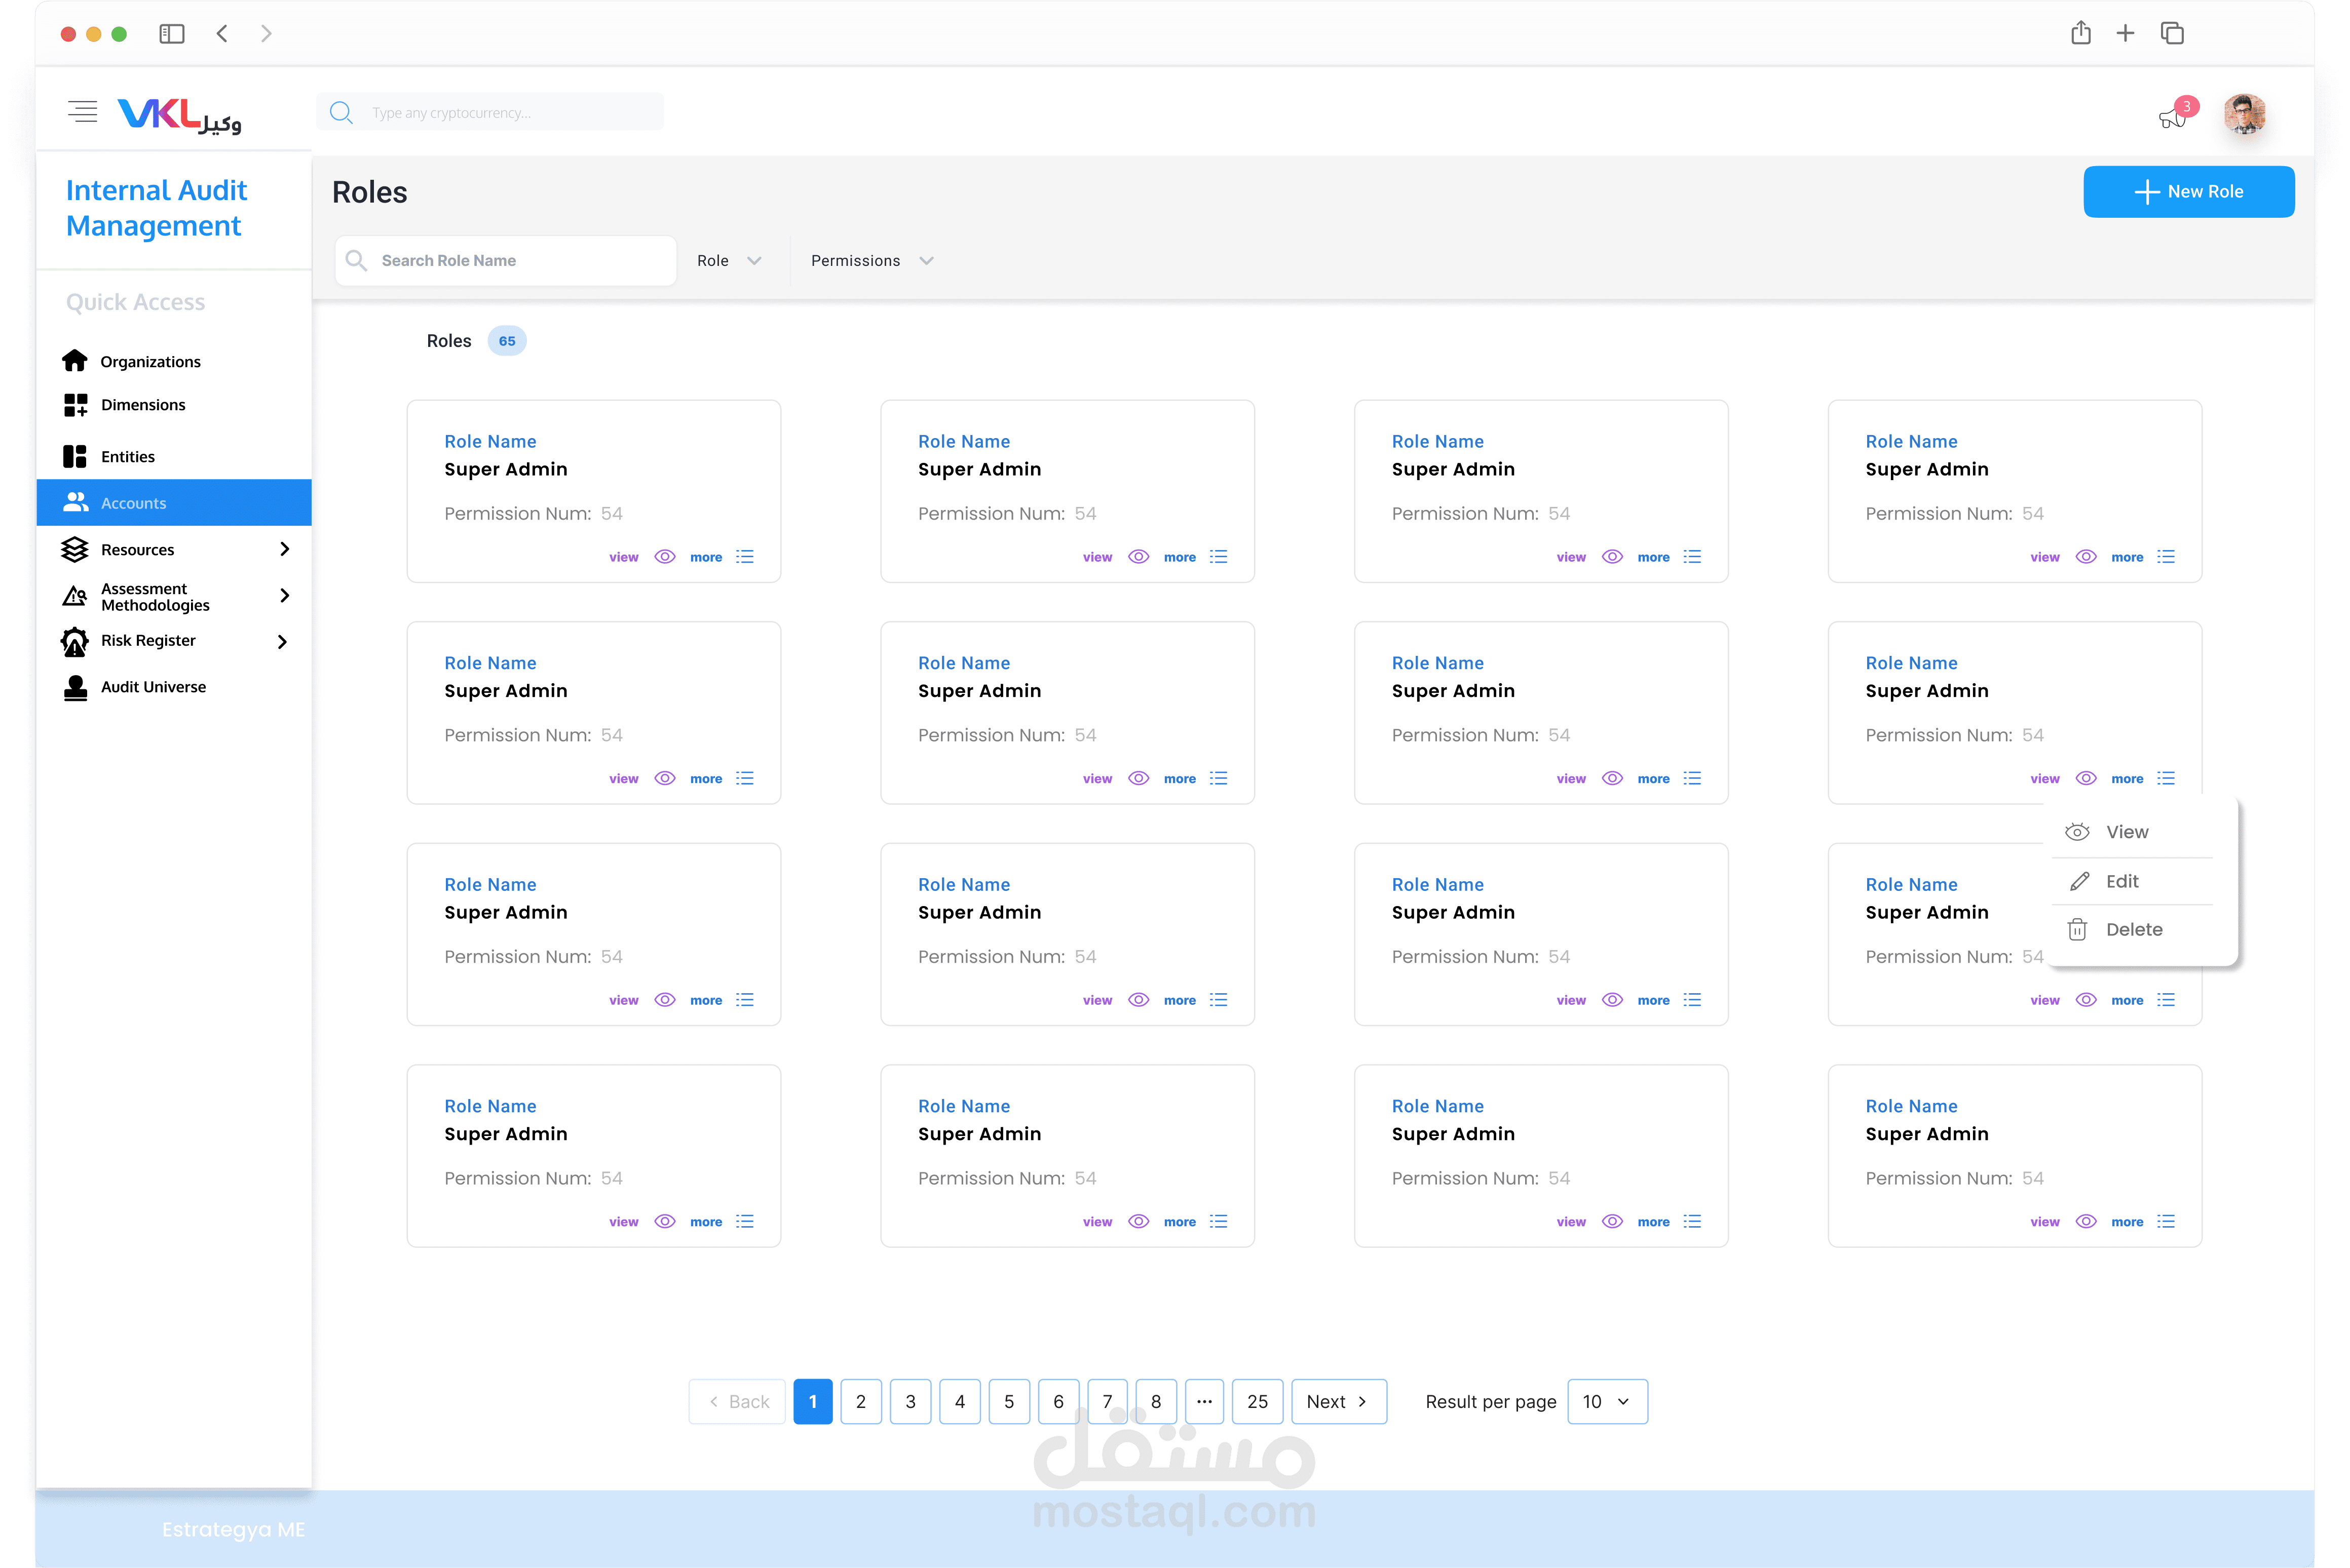Expand Assessment Methodologies with its chevron
The image size is (2350, 1568).
284,596
